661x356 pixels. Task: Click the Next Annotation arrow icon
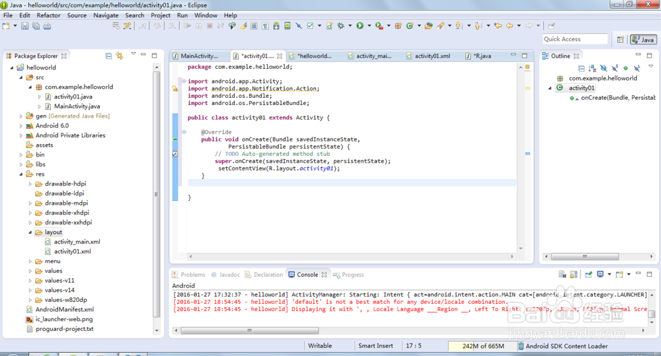(x=458, y=26)
